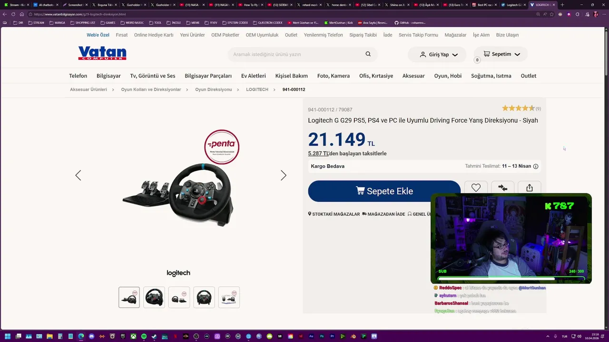Open TOOL bookmarks folder
Screen dimensions: 609x342
point(155,22)
